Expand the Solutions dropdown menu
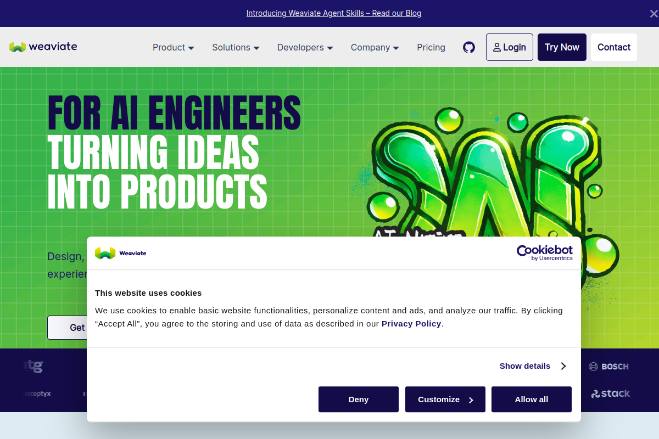 coord(236,48)
